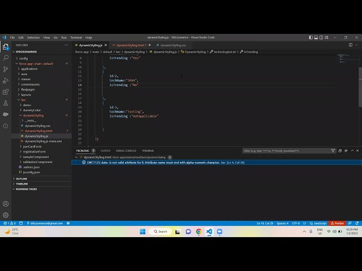This screenshot has height=271, width=362.
Task: Click the split editor right icon
Action: [351, 45]
